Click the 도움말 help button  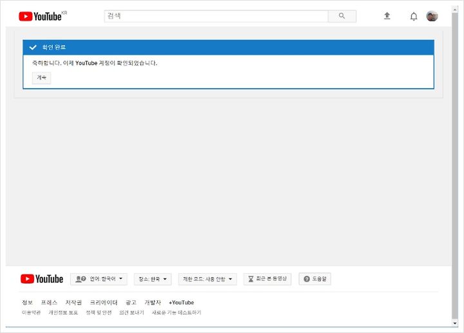point(315,279)
